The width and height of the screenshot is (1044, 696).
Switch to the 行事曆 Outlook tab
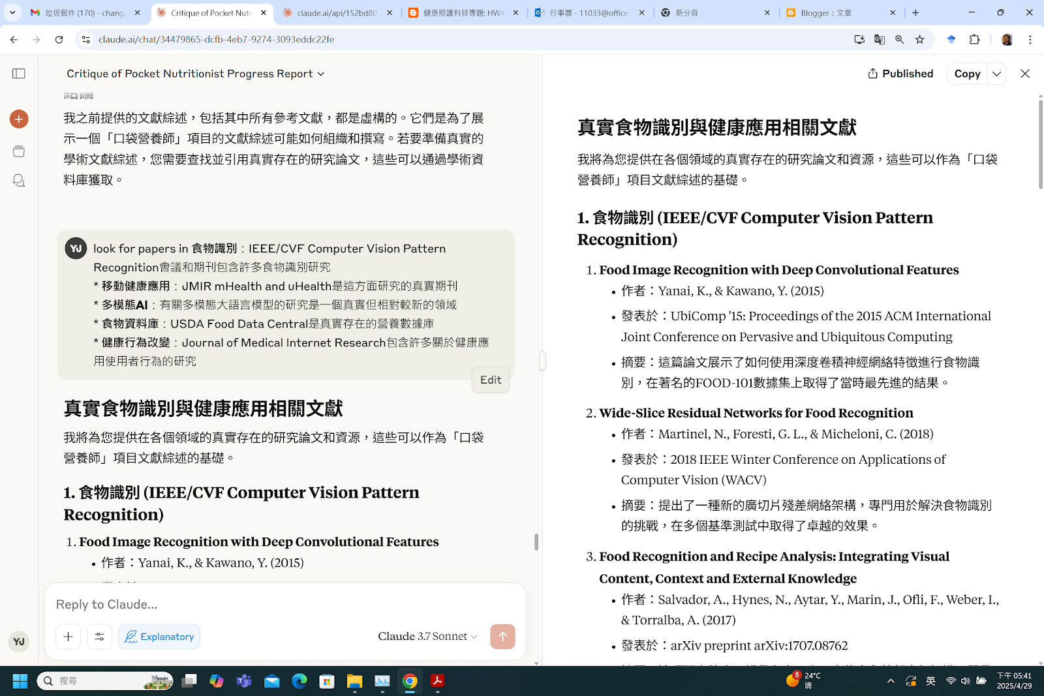pos(589,12)
